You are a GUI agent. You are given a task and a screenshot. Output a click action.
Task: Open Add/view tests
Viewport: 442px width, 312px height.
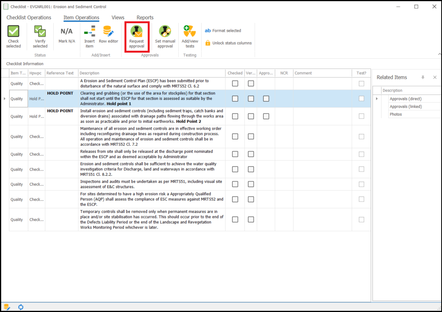190,32
